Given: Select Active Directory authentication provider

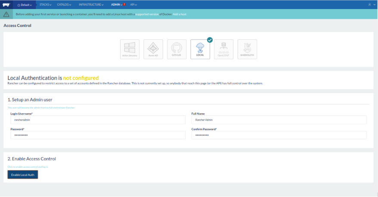Looking at the screenshot, I should click(130, 49).
